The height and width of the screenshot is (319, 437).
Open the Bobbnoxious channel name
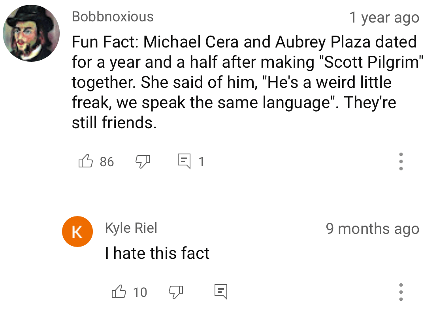tap(113, 17)
